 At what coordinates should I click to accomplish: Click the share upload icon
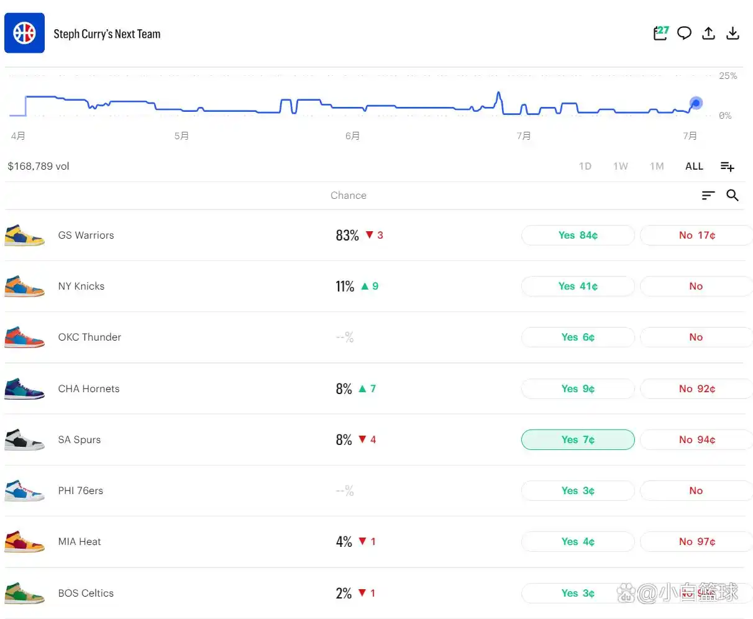(708, 33)
